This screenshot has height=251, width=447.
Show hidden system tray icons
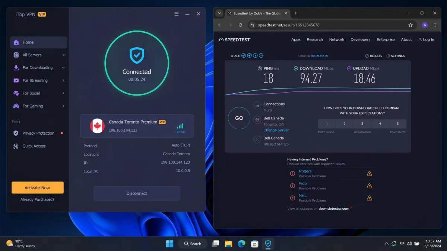pyautogui.click(x=386, y=244)
